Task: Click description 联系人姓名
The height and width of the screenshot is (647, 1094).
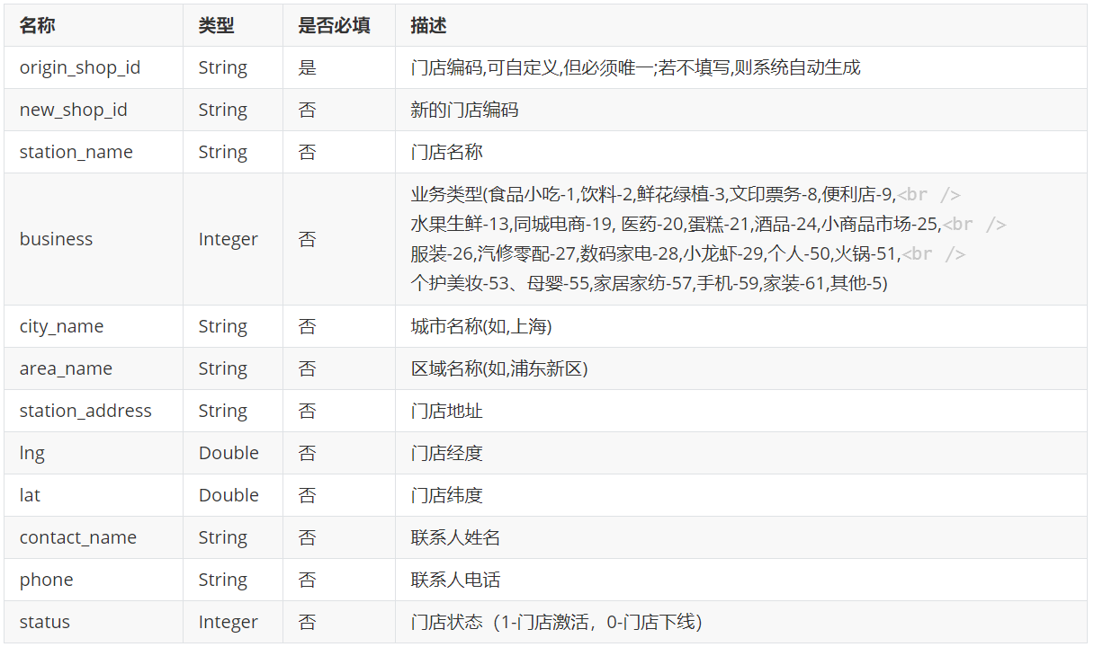Action: tap(456, 537)
